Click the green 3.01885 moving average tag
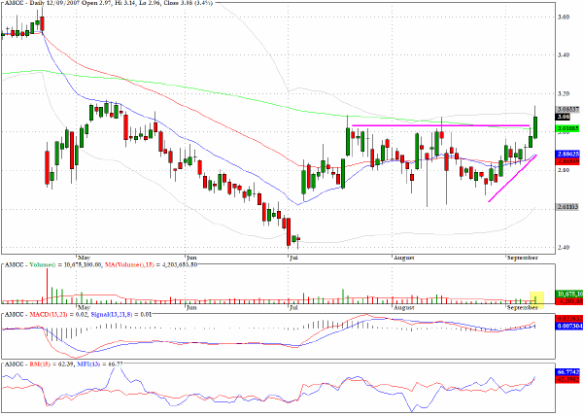 [567, 128]
